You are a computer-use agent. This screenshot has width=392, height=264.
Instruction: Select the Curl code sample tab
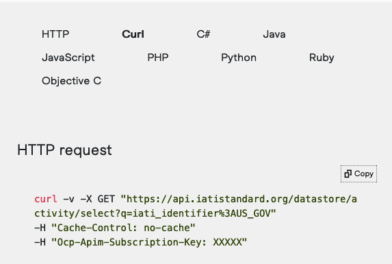tap(133, 34)
